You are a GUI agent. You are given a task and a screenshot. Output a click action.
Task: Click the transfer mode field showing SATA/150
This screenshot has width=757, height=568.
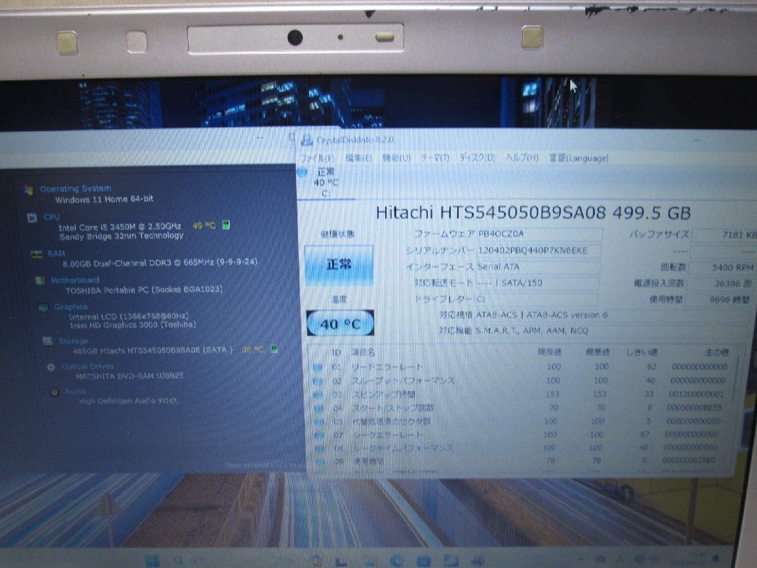click(x=537, y=283)
